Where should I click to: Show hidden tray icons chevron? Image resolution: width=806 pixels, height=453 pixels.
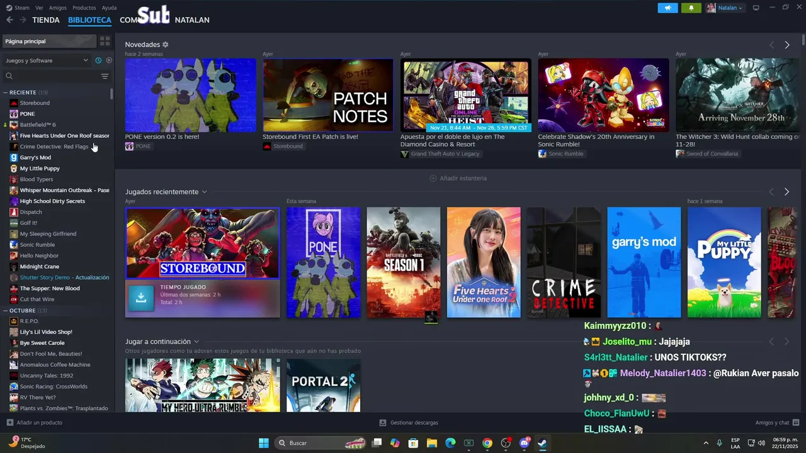(705, 443)
